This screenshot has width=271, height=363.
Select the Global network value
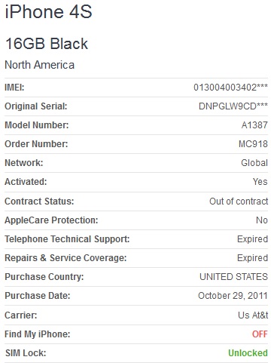[x=254, y=163]
